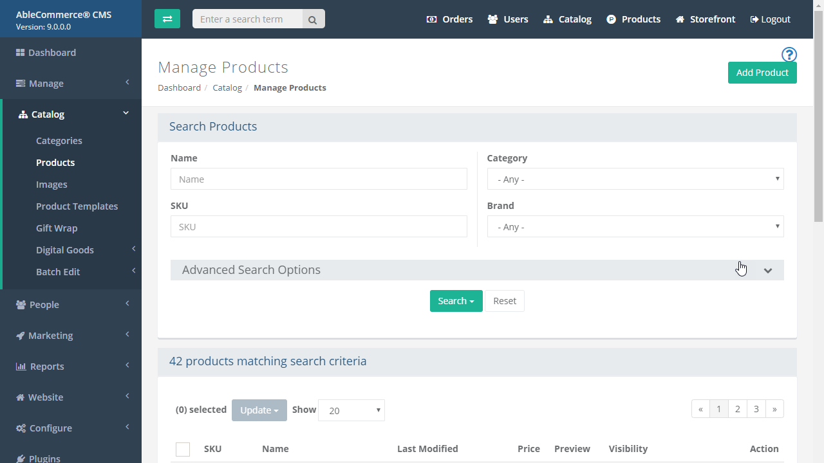Click the next page arrow
This screenshot has width=824, height=463.
(x=774, y=409)
